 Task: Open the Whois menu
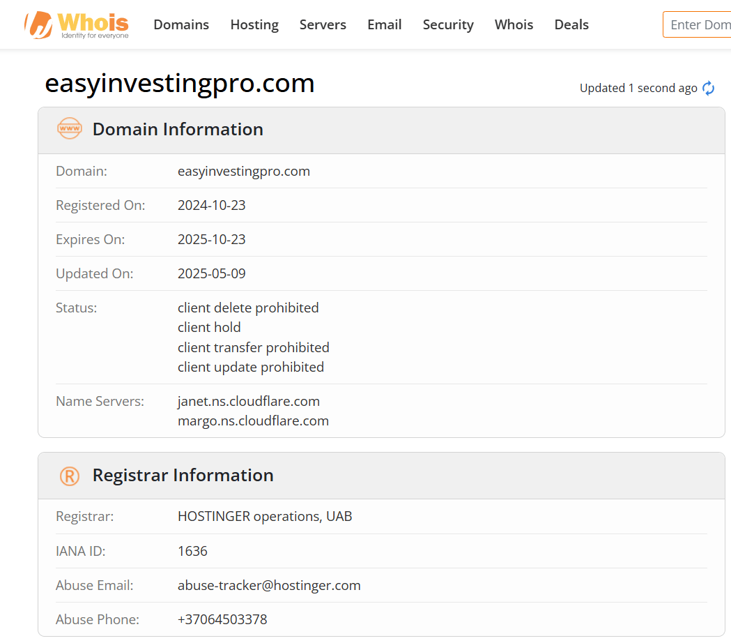coord(514,24)
